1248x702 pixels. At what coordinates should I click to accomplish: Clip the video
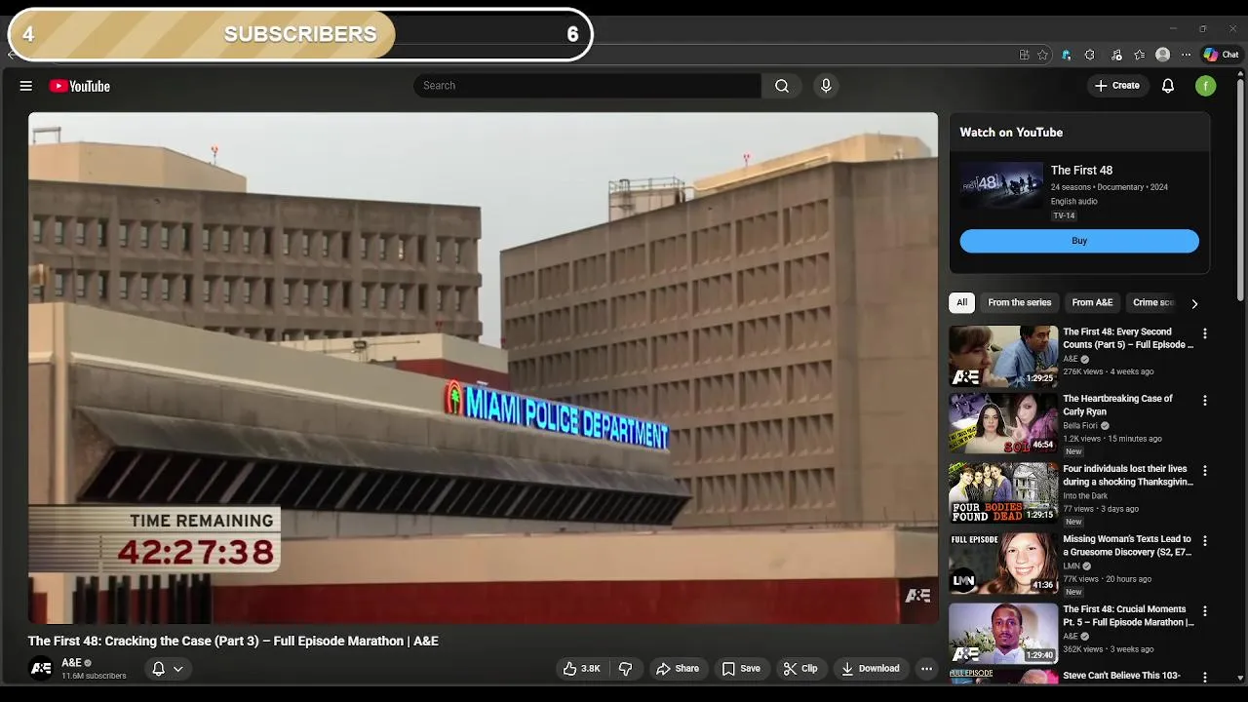coord(800,669)
